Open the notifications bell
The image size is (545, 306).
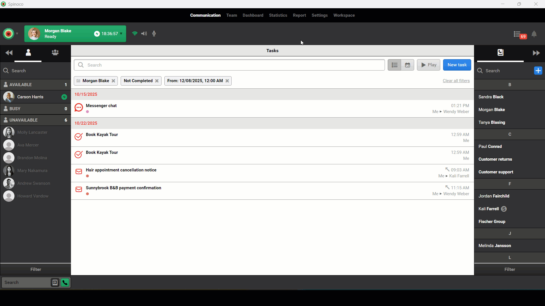[534, 34]
